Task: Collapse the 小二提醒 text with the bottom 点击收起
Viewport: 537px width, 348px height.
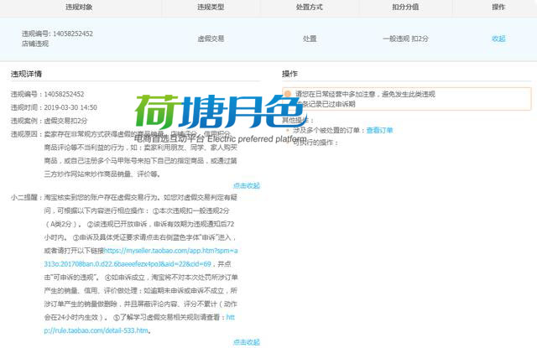Action: 247,342
